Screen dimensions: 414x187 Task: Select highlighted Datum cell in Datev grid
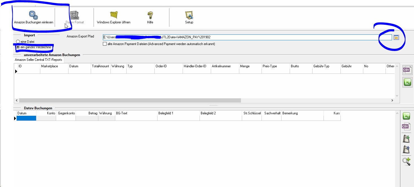click(26, 118)
